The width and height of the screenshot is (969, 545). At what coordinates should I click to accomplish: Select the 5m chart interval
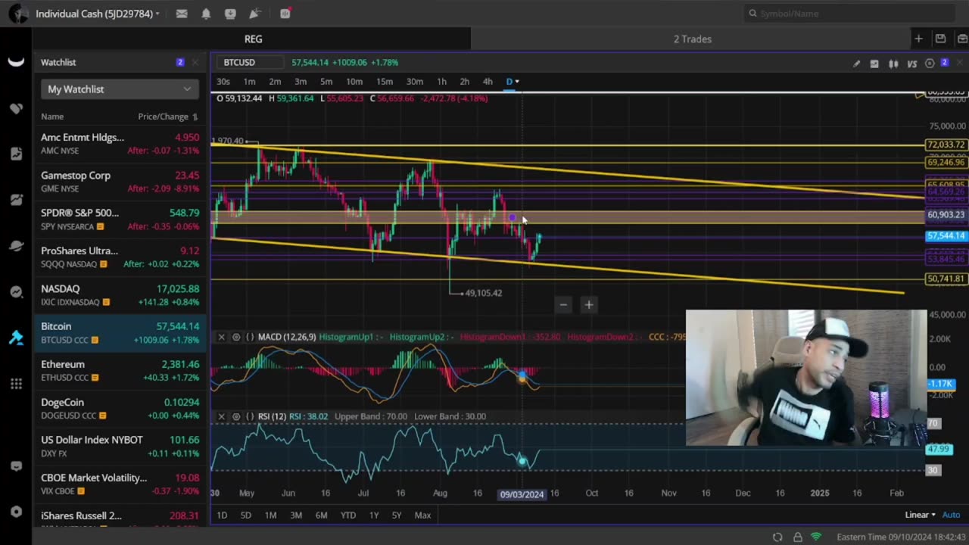[326, 82]
